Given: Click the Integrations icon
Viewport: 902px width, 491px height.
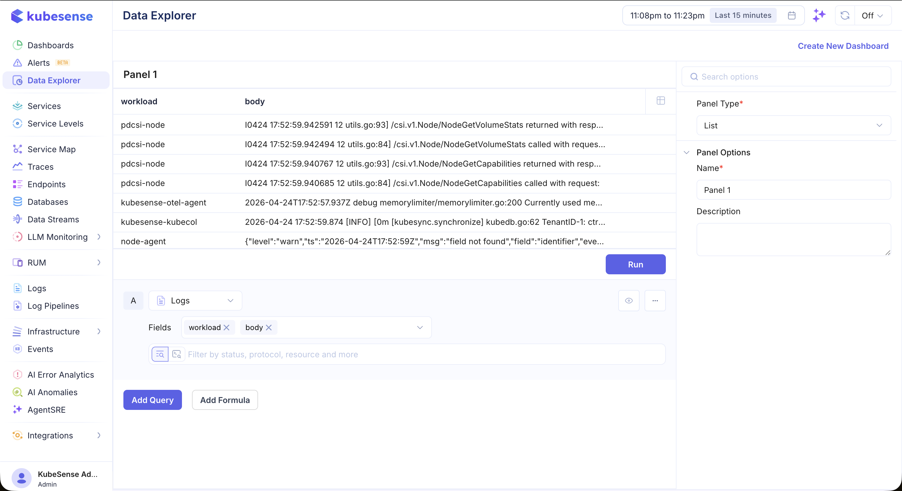Looking at the screenshot, I should 17,435.
